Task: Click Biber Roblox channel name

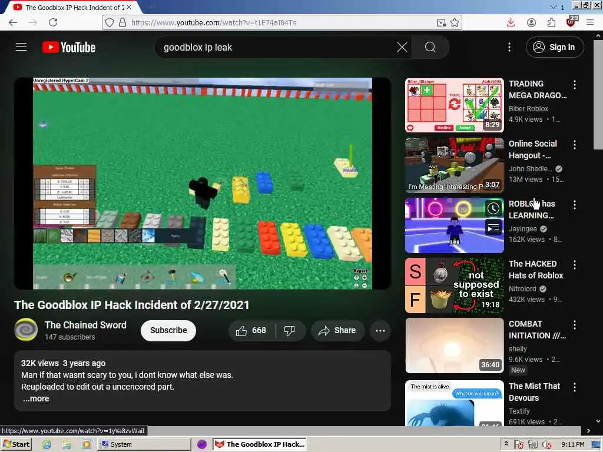Action: tap(528, 109)
